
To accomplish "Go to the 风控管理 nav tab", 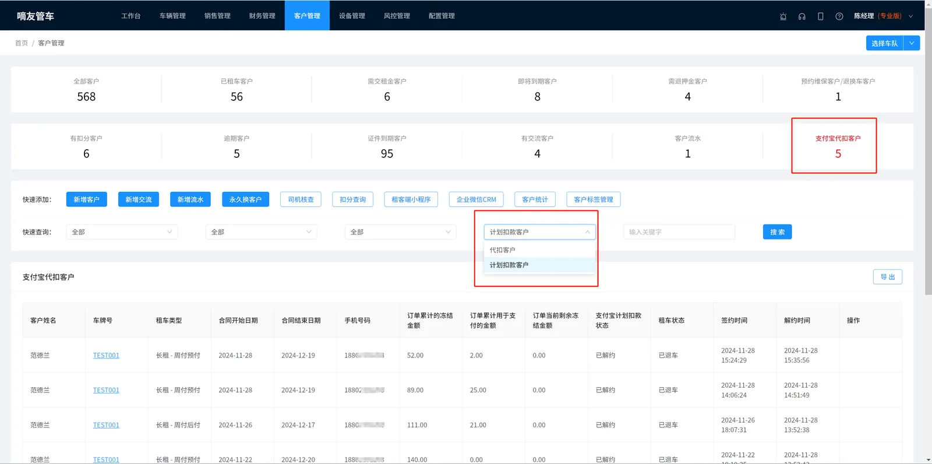I will pos(397,16).
